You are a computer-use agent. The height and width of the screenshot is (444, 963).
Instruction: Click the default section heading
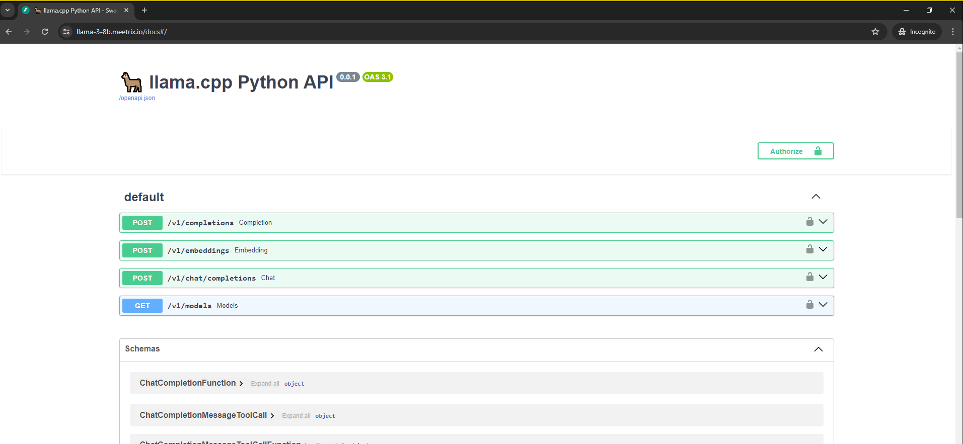[x=144, y=197]
